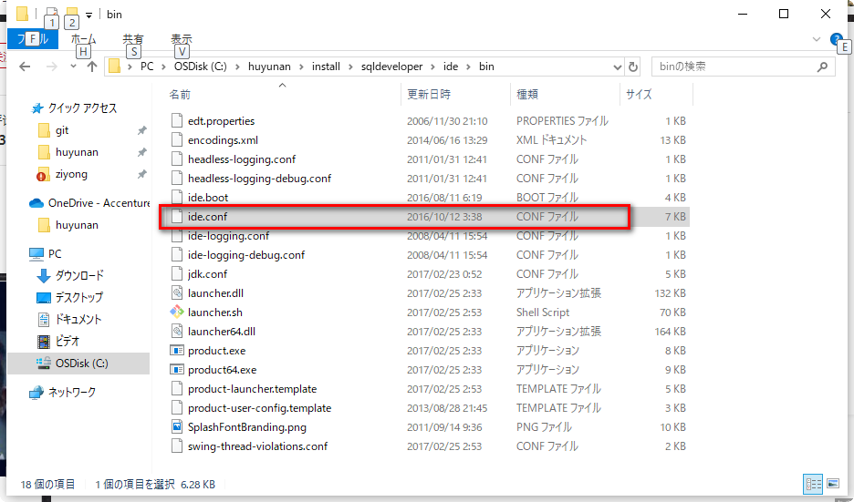Switch to the large icons view layout
The height and width of the screenshot is (502, 854).
coord(833,484)
